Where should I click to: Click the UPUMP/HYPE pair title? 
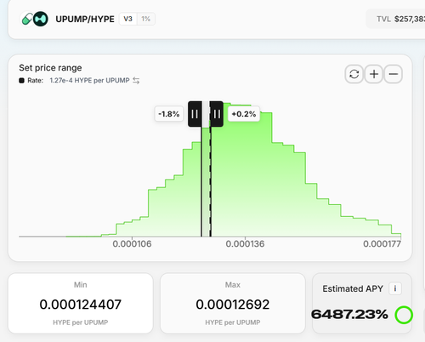coord(85,19)
